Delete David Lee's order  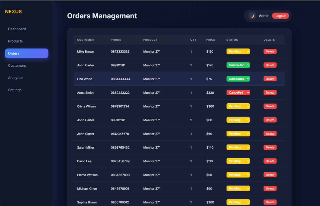pyautogui.click(x=270, y=161)
